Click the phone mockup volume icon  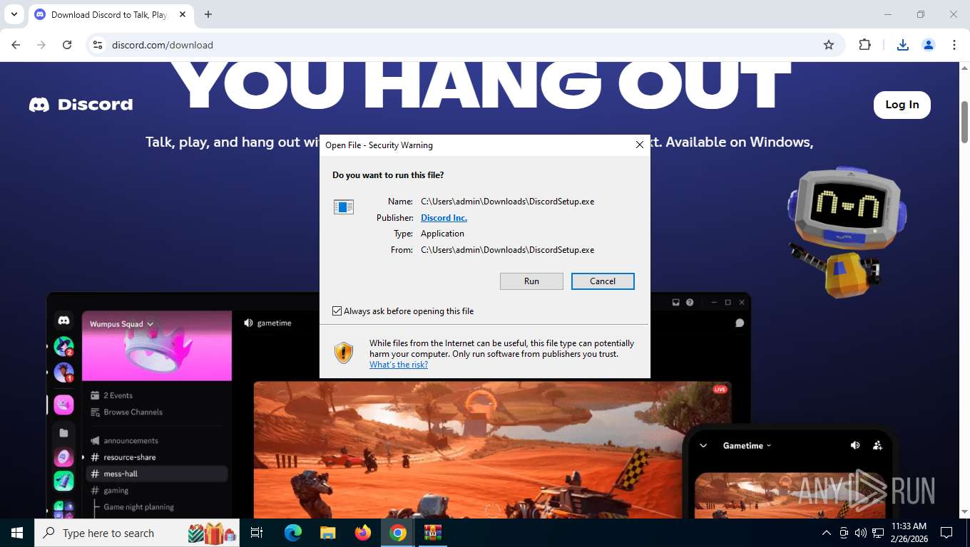[x=855, y=446]
